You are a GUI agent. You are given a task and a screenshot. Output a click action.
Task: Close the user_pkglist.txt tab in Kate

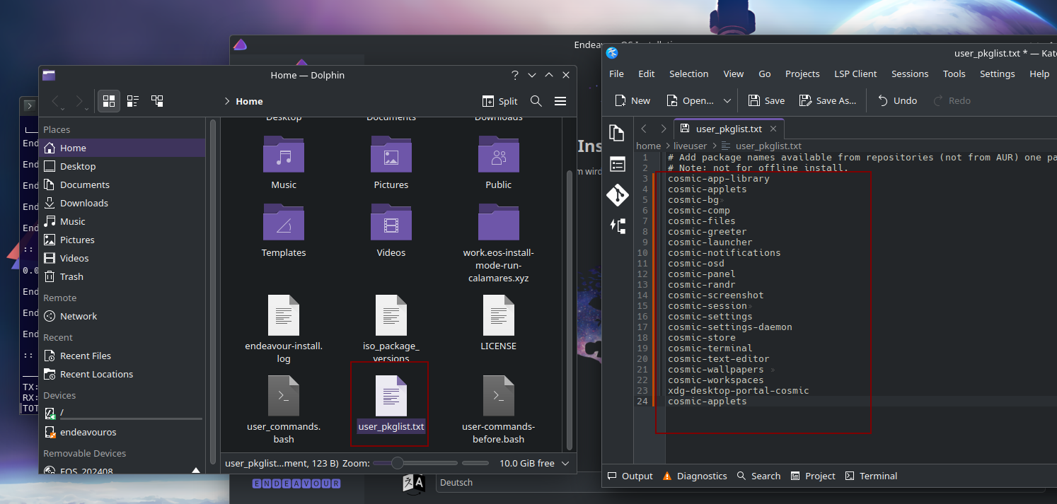click(773, 129)
